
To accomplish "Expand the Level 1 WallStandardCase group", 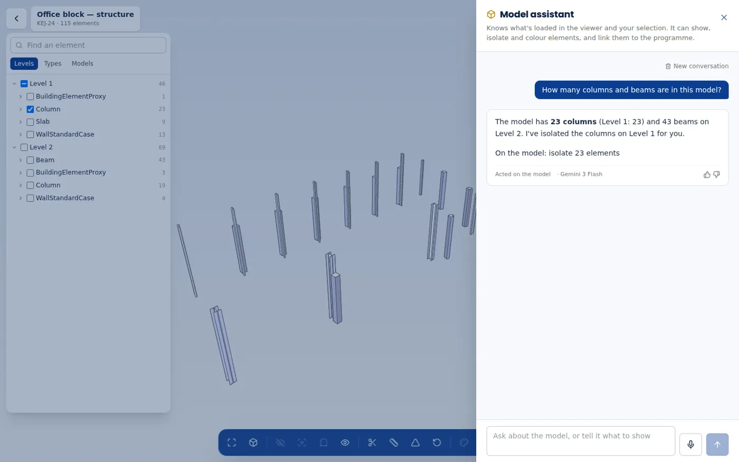I will [x=21, y=135].
